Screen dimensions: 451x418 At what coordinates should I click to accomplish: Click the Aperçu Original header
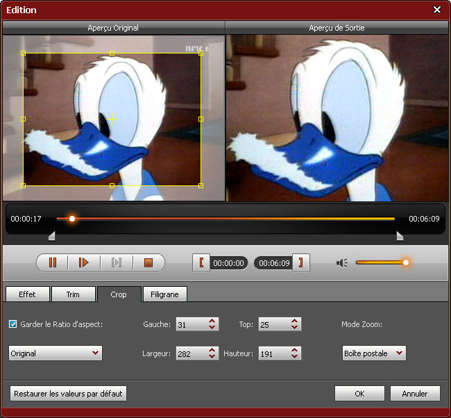pyautogui.click(x=113, y=28)
